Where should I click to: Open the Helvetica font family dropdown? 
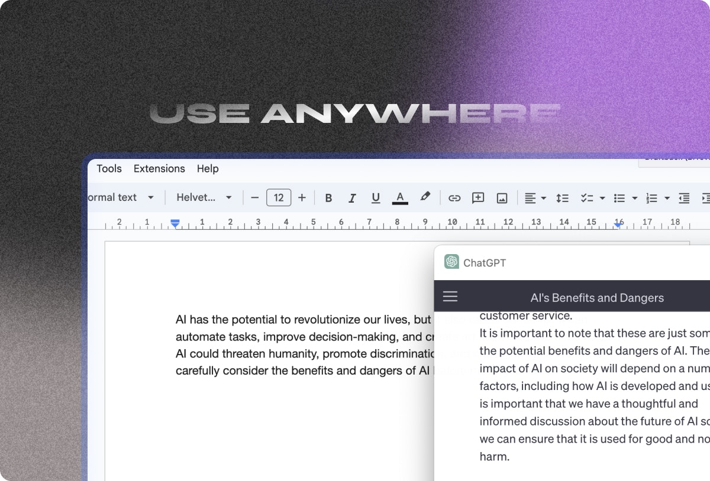(x=204, y=197)
